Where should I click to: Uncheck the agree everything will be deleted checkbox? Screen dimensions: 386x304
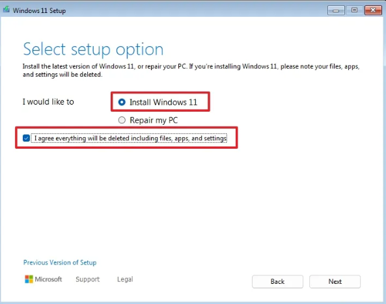(26, 138)
